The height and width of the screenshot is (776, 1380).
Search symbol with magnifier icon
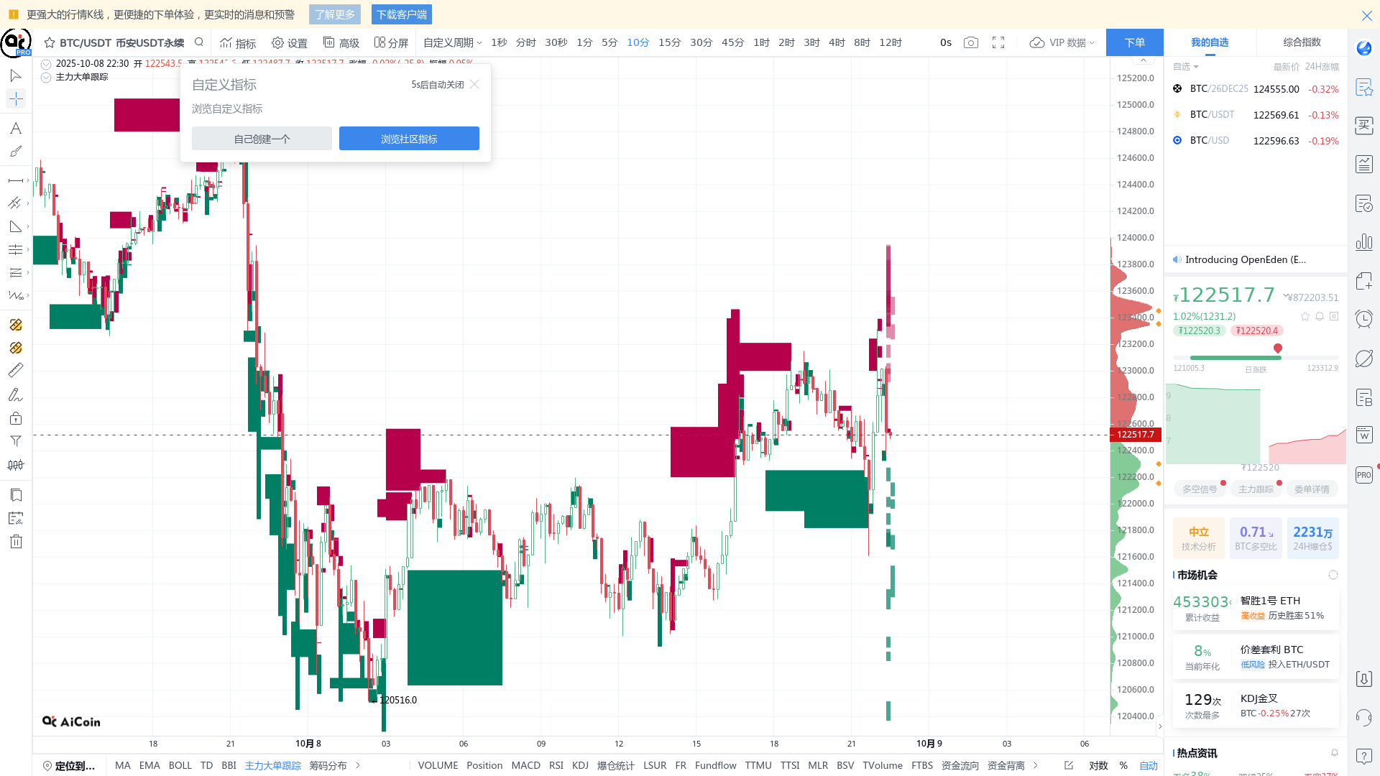coord(199,42)
